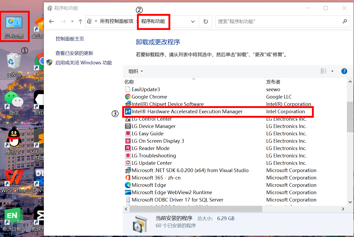Screen dimensions: 354x237
Task: Go up one level with the up arrow
Action: click(x=80, y=22)
